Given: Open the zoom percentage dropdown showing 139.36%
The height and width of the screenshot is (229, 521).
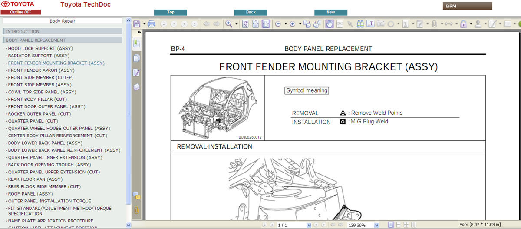Looking at the screenshot, I should pos(376,225).
